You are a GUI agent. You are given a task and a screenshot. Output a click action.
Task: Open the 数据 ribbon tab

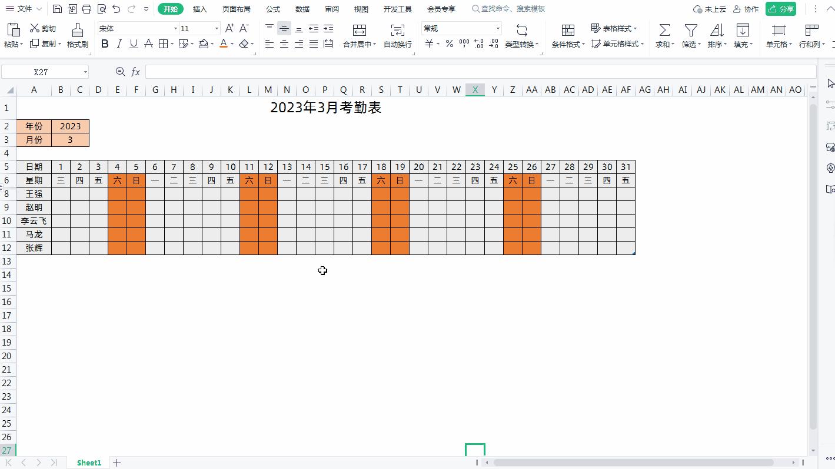tap(302, 9)
